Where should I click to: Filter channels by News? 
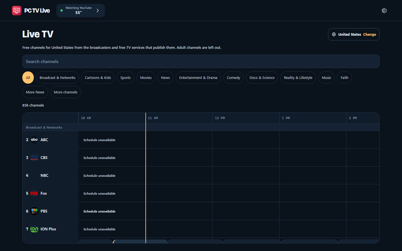coord(165,78)
